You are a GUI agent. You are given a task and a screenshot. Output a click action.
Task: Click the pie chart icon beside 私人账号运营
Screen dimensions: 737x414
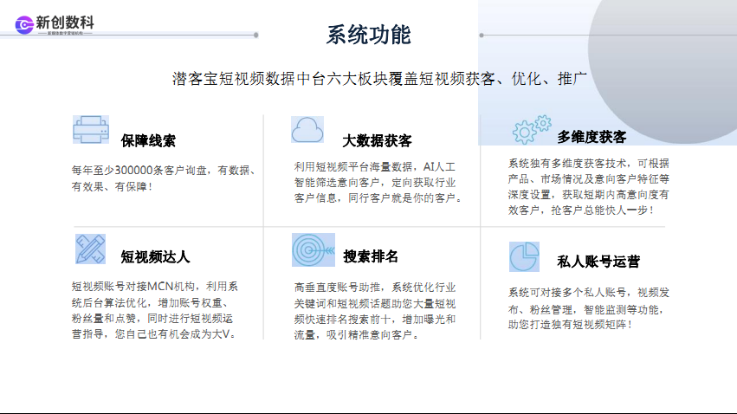pyautogui.click(x=524, y=256)
